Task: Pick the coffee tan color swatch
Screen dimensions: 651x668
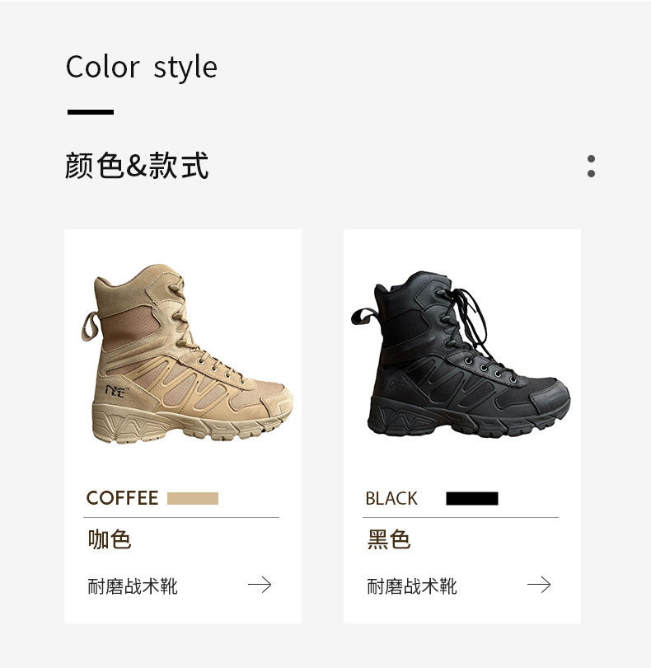Action: click(x=193, y=498)
